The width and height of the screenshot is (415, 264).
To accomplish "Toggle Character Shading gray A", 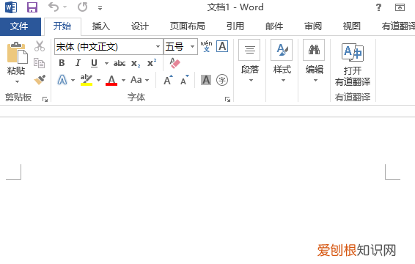I will [x=206, y=80].
